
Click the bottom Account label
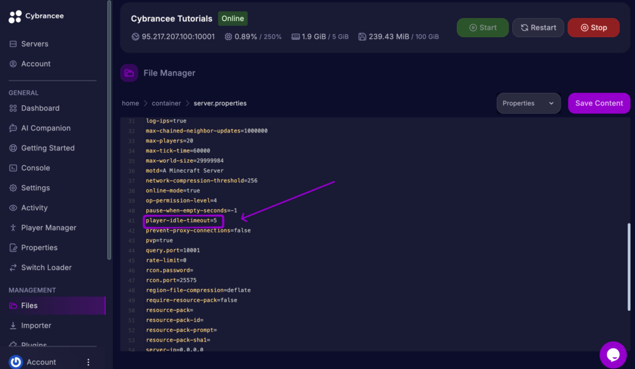coord(42,362)
